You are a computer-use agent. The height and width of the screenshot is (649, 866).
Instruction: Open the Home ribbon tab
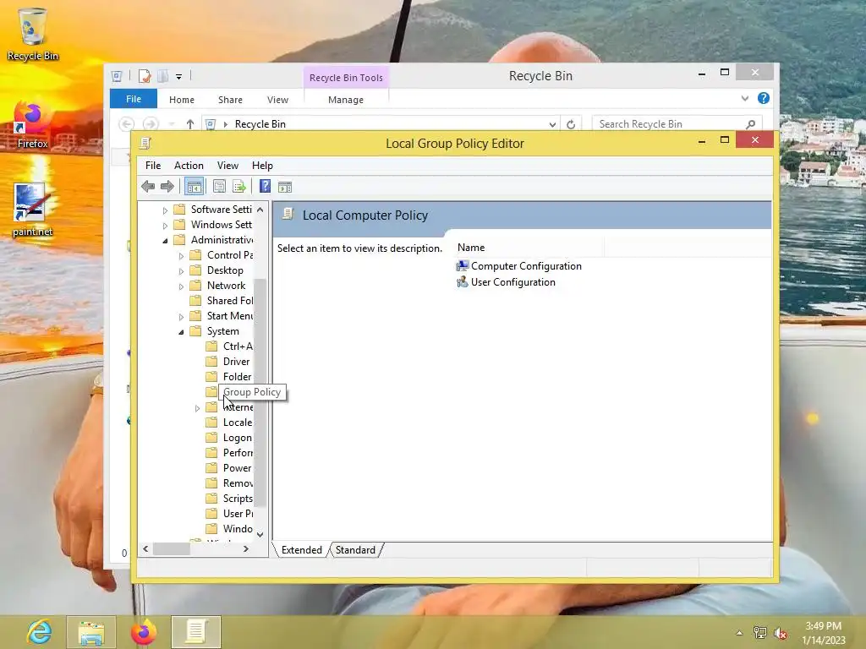pyautogui.click(x=182, y=100)
